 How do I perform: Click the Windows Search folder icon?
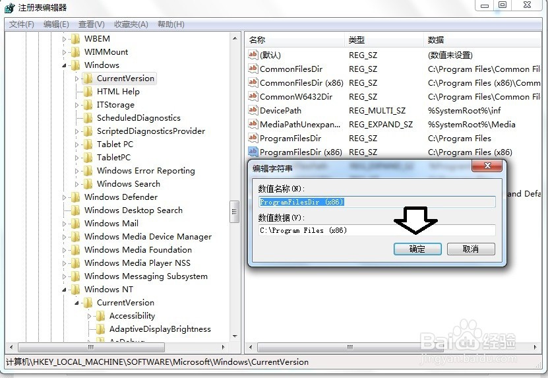88,184
